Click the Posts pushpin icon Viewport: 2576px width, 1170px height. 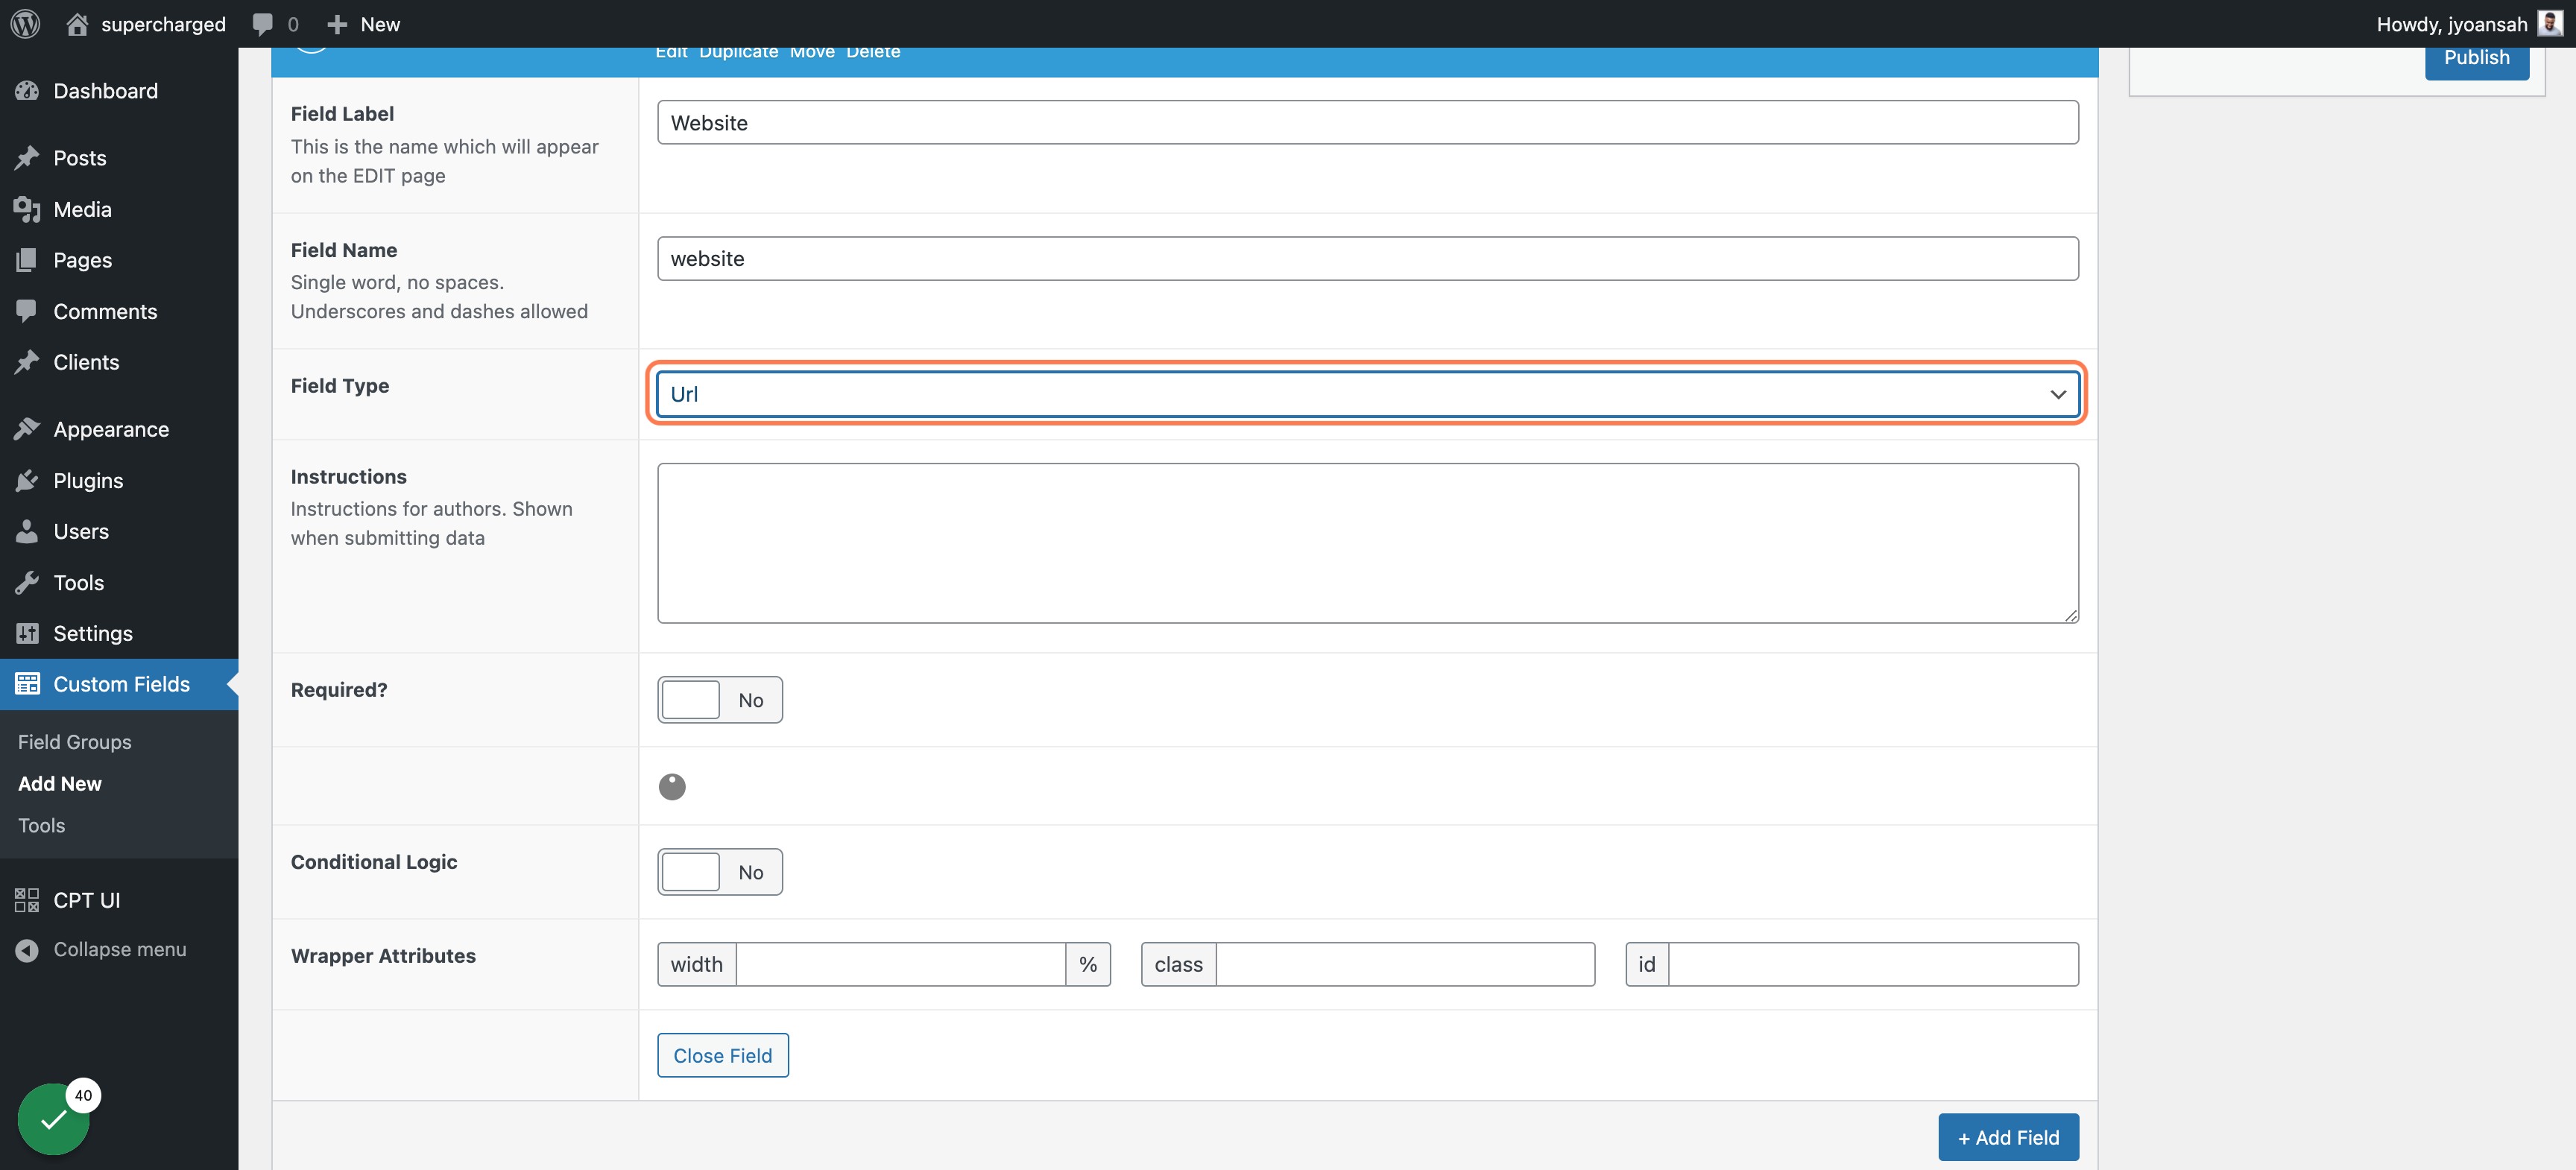coord(27,158)
